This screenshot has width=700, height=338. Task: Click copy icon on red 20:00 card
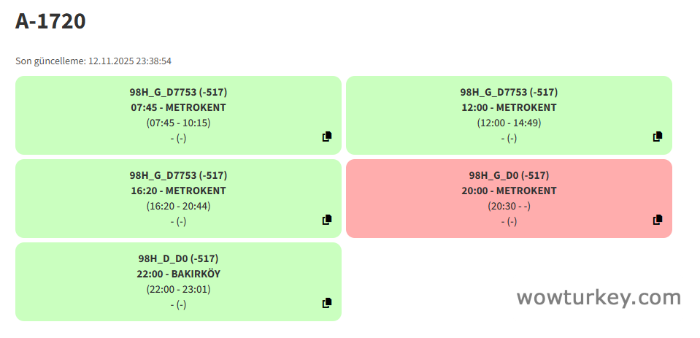click(658, 220)
